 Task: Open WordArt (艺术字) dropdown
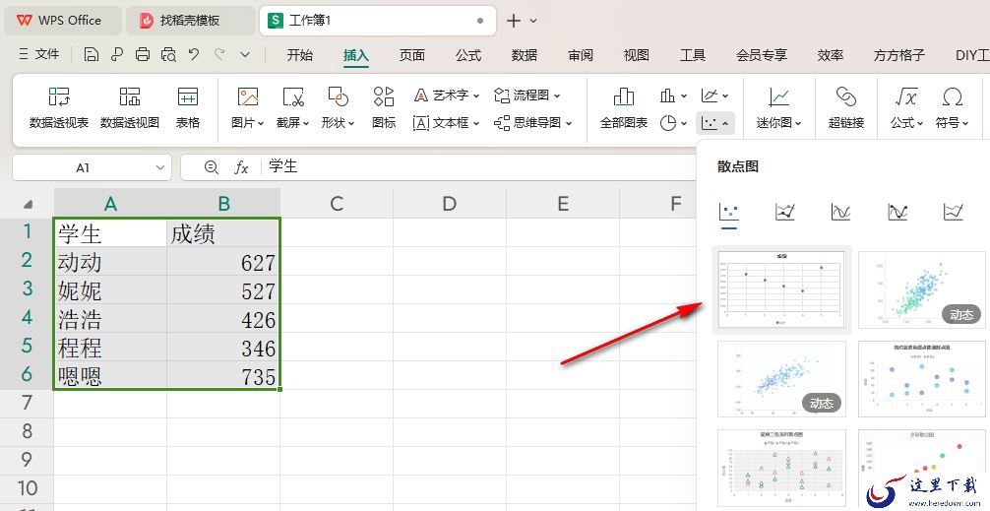coord(447,96)
